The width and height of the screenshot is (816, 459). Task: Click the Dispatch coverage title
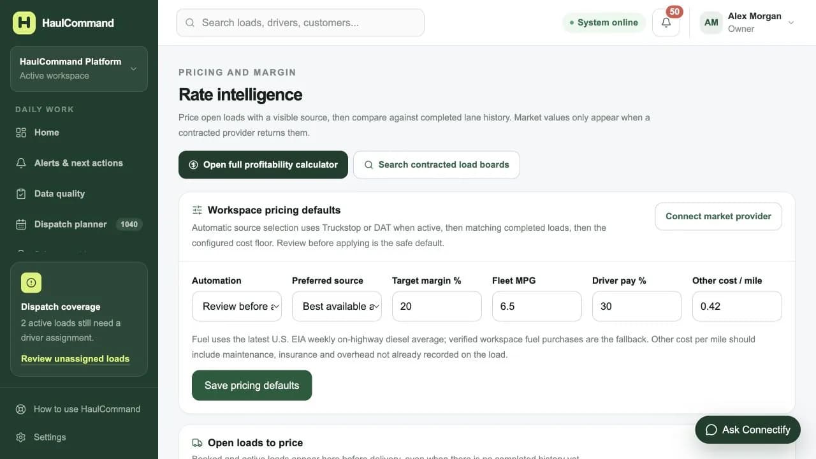61,307
